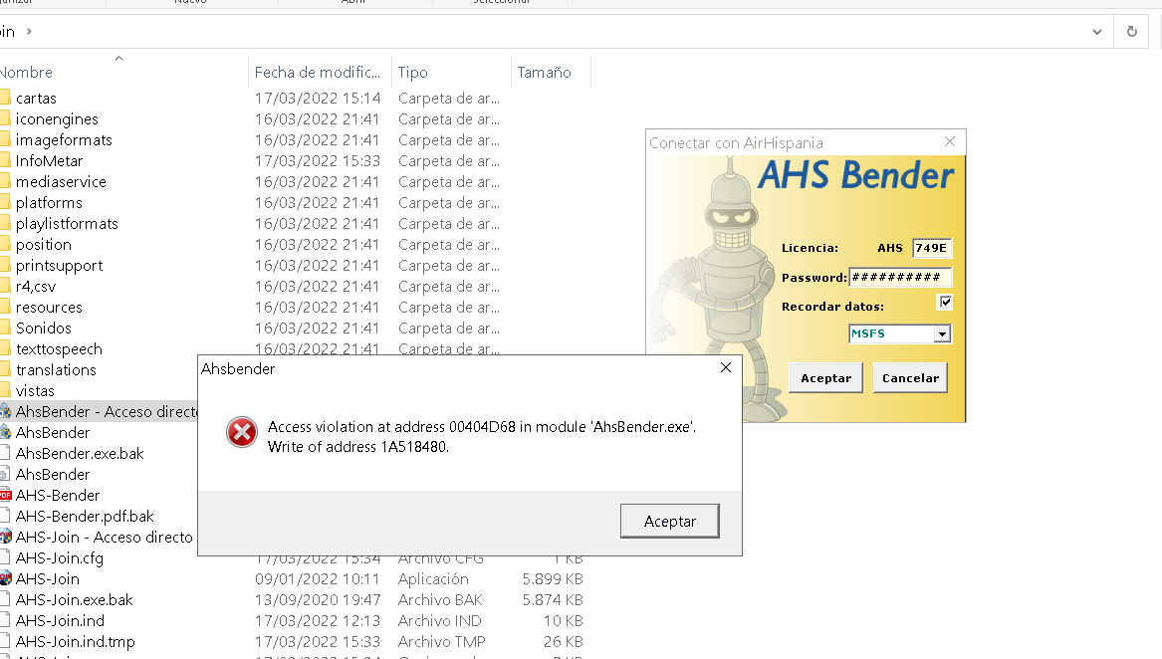The image size is (1162, 659).
Task: Expand the breadcrumb chevron in address path
Action: pyautogui.click(x=29, y=32)
